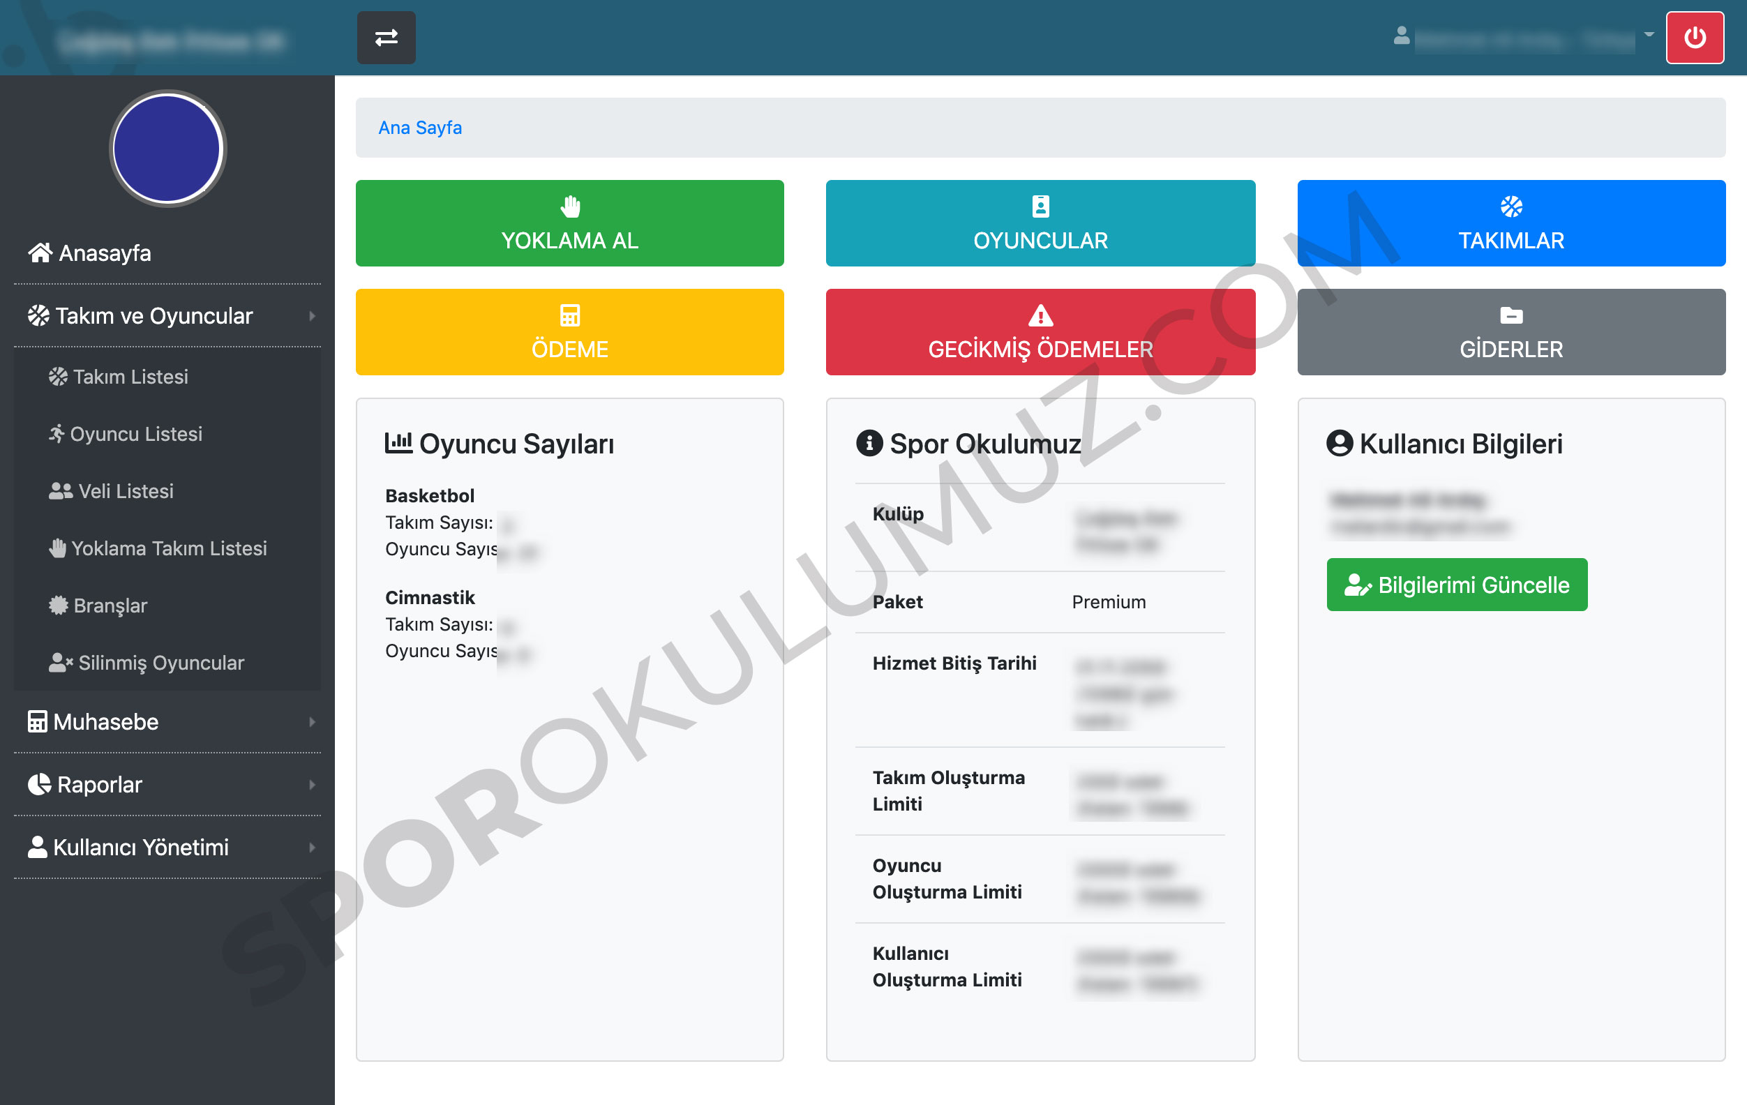
Task: Click the home icon next to Anasayfa
Action: pos(40,253)
